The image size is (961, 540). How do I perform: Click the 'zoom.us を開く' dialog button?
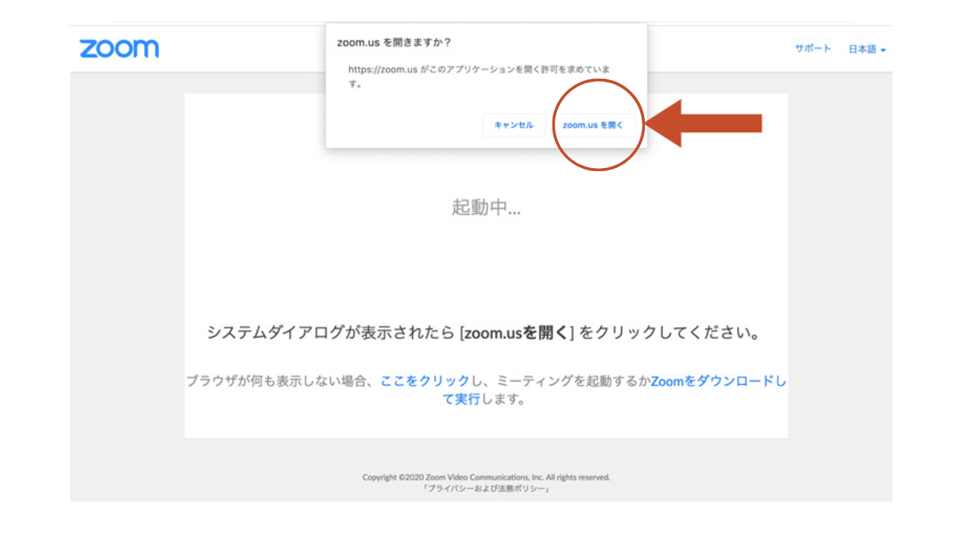[593, 125]
